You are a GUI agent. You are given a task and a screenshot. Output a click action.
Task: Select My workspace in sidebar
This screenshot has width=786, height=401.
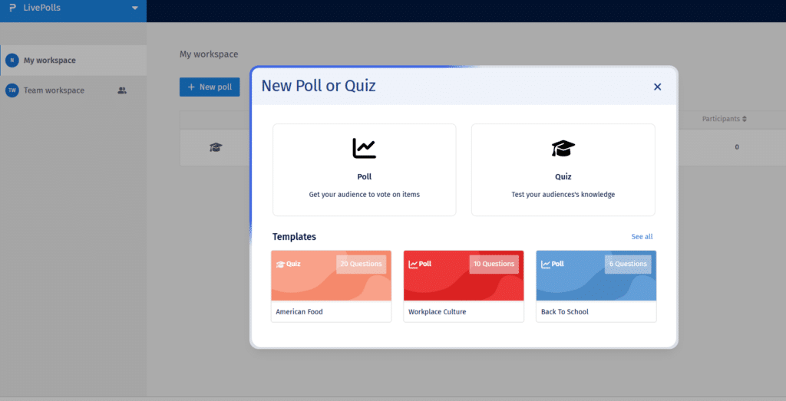pos(50,60)
